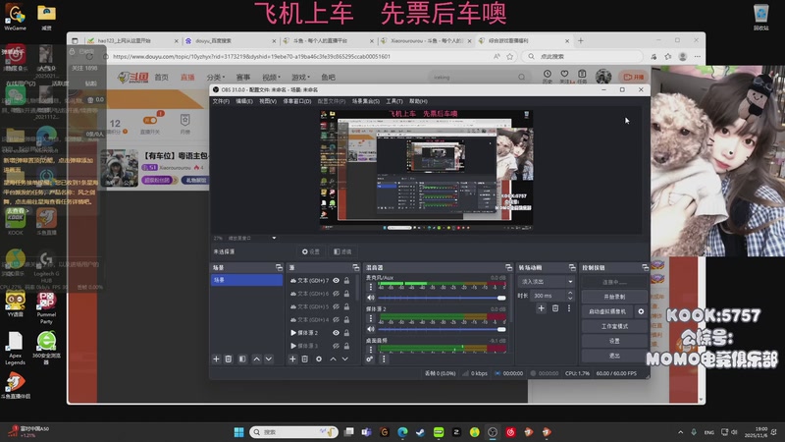Add a new scene in OBS
The image size is (785, 442).
click(216, 359)
